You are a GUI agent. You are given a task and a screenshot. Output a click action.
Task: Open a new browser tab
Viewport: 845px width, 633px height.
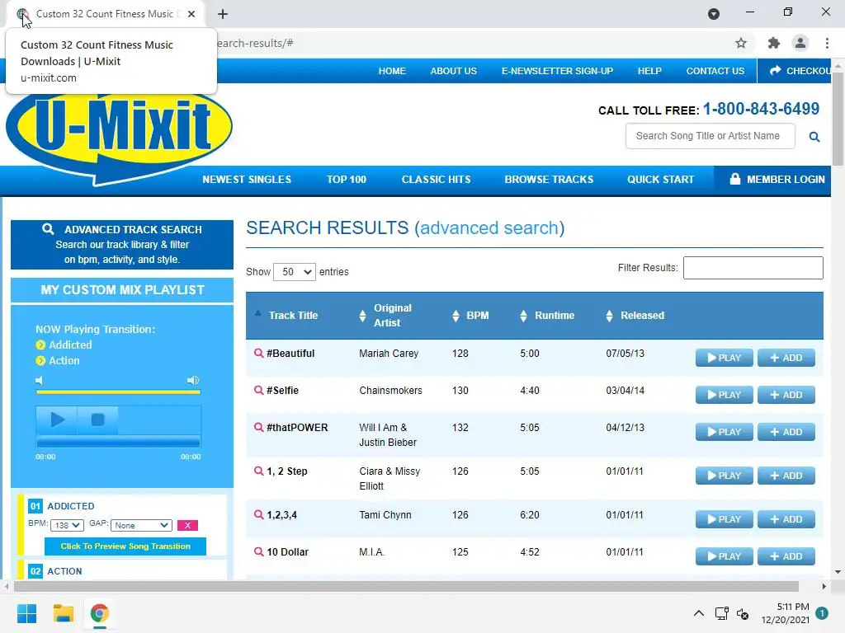click(x=223, y=14)
